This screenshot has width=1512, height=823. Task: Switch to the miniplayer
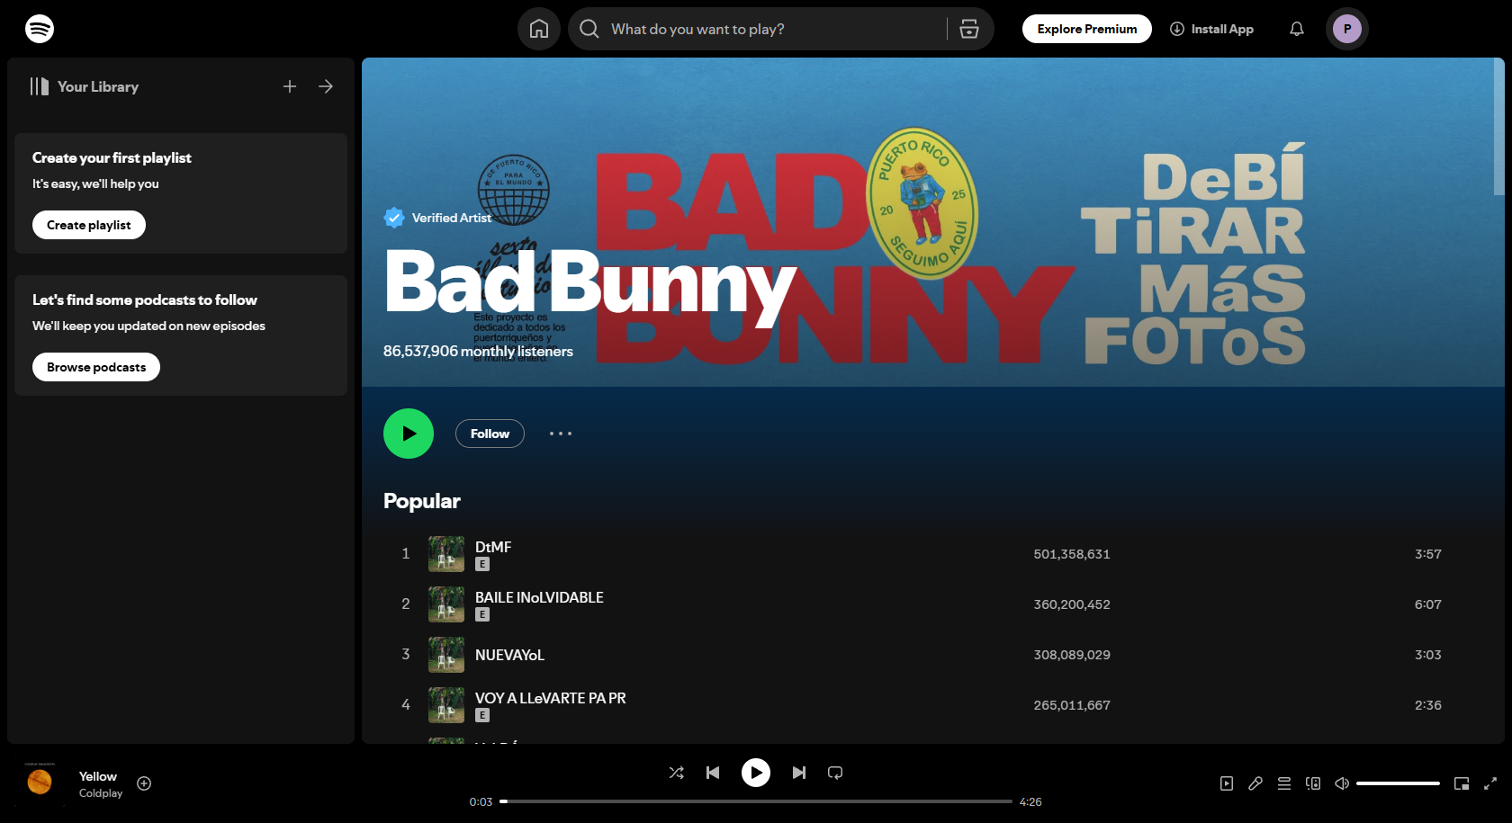1463,783
